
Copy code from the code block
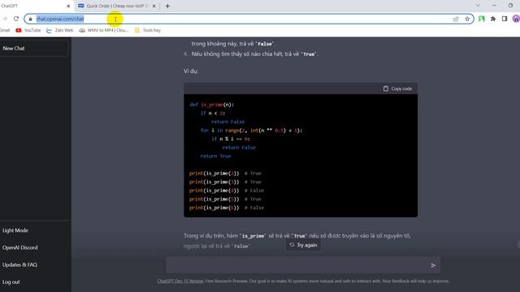point(397,88)
